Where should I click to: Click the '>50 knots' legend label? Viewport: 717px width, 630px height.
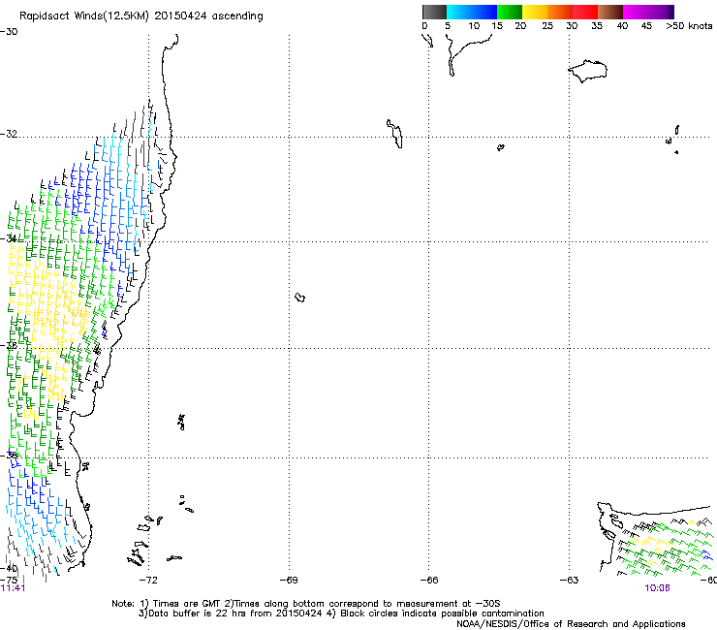pyautogui.click(x=689, y=26)
